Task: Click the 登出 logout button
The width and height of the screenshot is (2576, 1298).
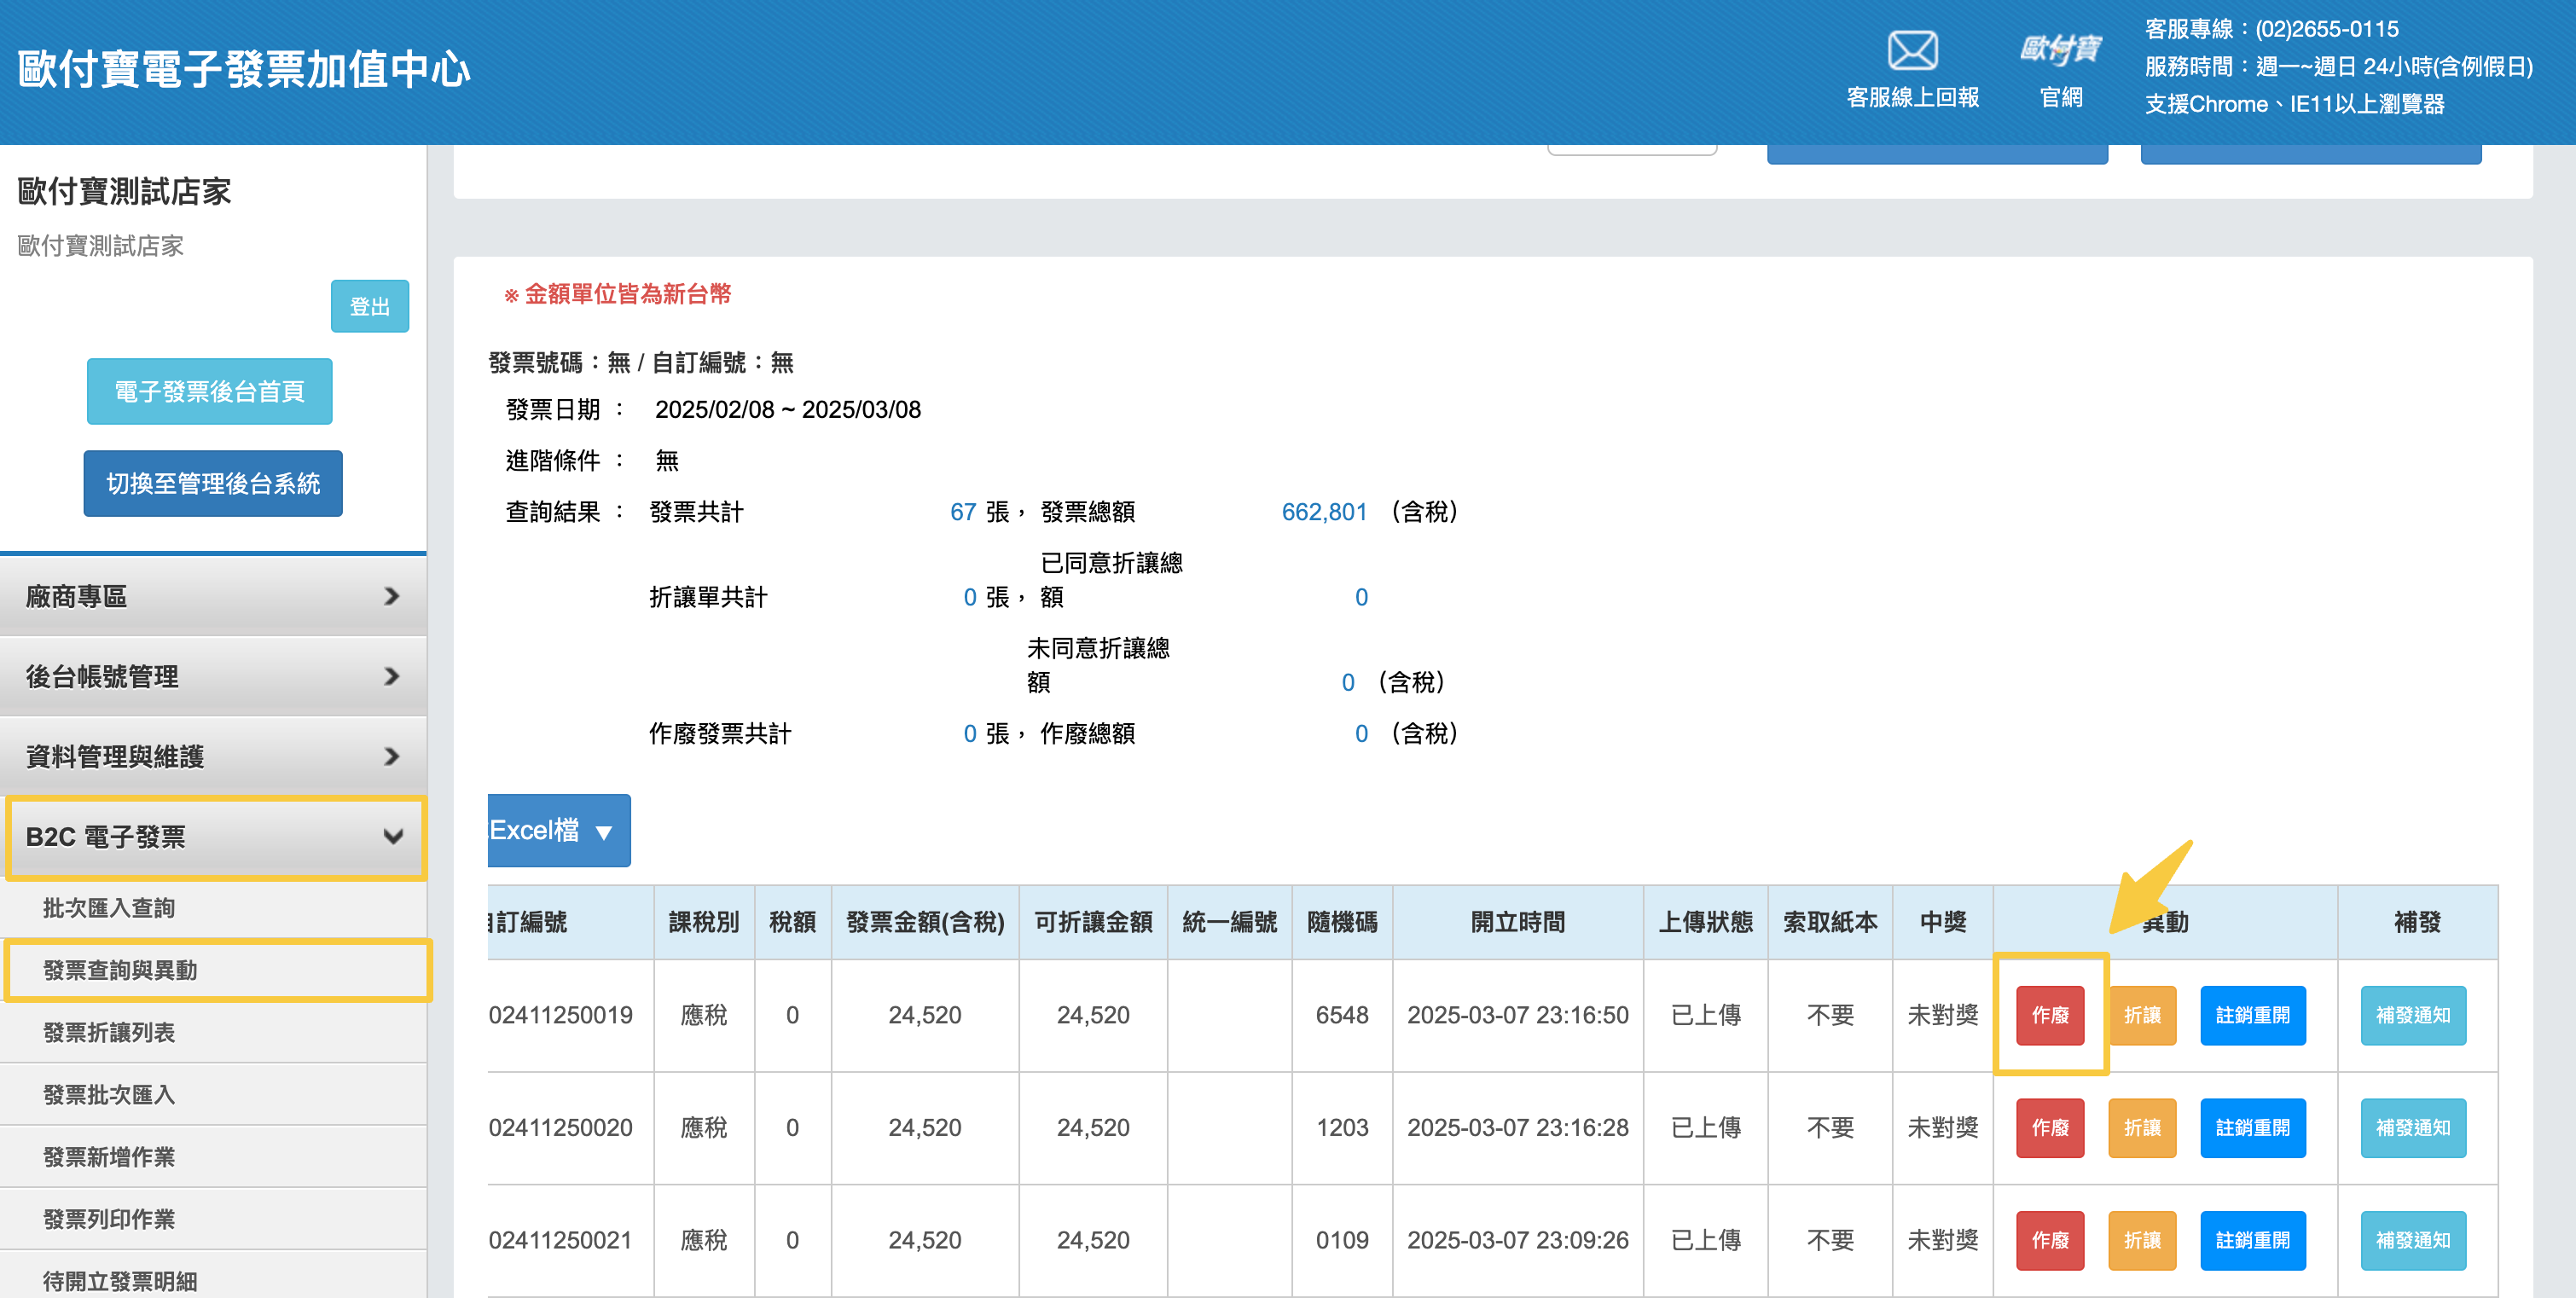Action: [x=369, y=306]
